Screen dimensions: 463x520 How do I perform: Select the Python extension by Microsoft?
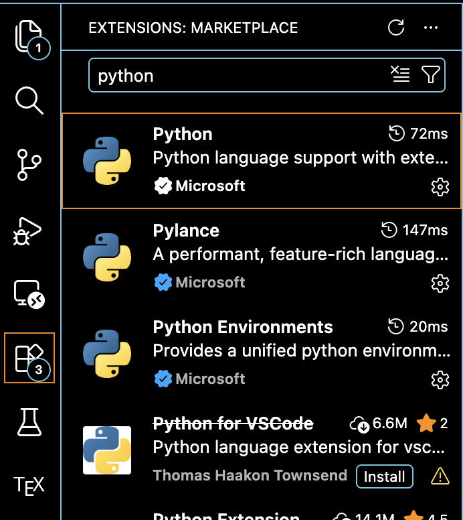point(262,161)
